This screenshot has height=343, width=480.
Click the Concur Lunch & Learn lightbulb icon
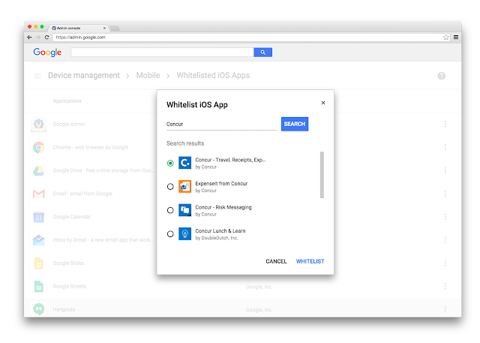coord(185,234)
